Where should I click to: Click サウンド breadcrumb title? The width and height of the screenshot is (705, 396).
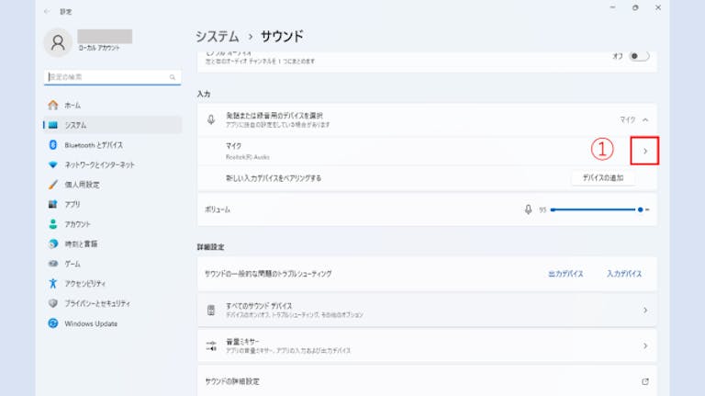pos(282,36)
